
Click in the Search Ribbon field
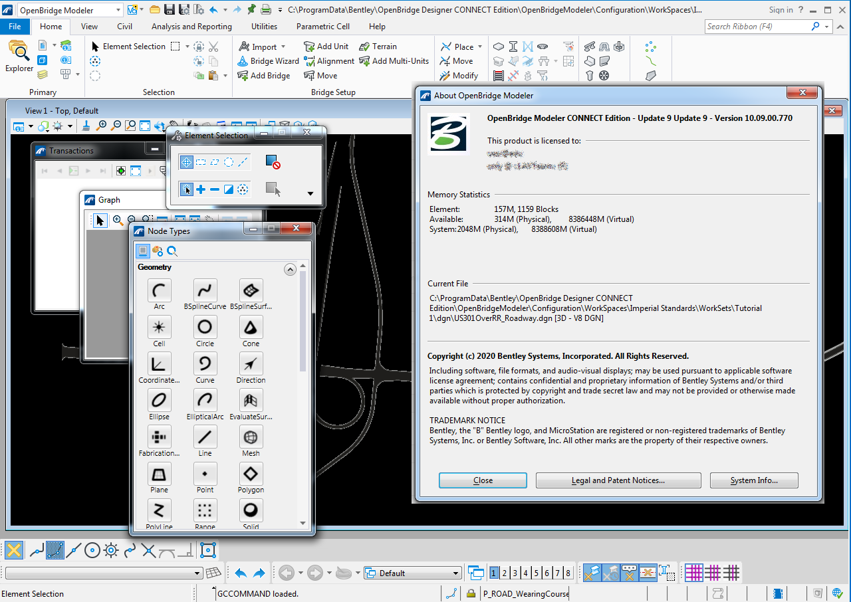758,27
